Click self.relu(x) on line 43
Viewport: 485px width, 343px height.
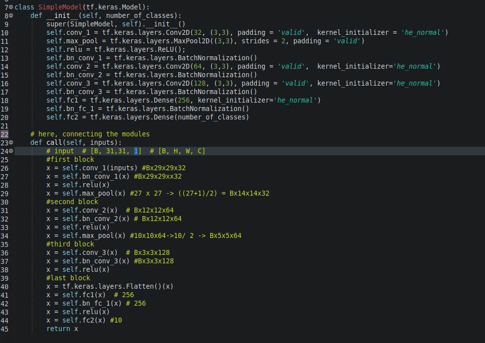[x=86, y=312]
